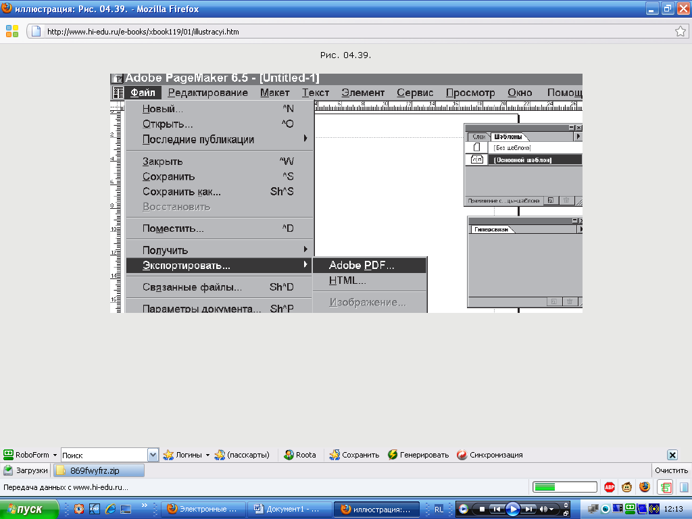
Task: Choose Поместить... menu entry
Action: tap(220, 228)
